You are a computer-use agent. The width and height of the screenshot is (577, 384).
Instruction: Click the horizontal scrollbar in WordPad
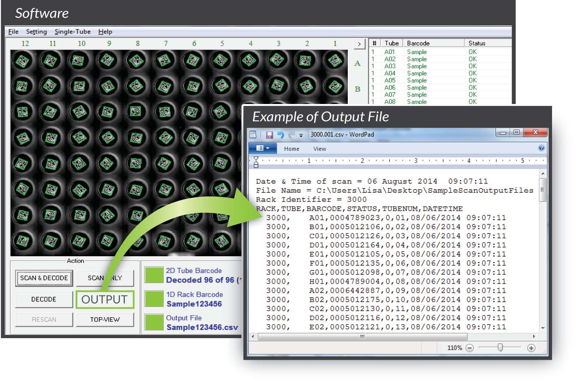pos(361,337)
